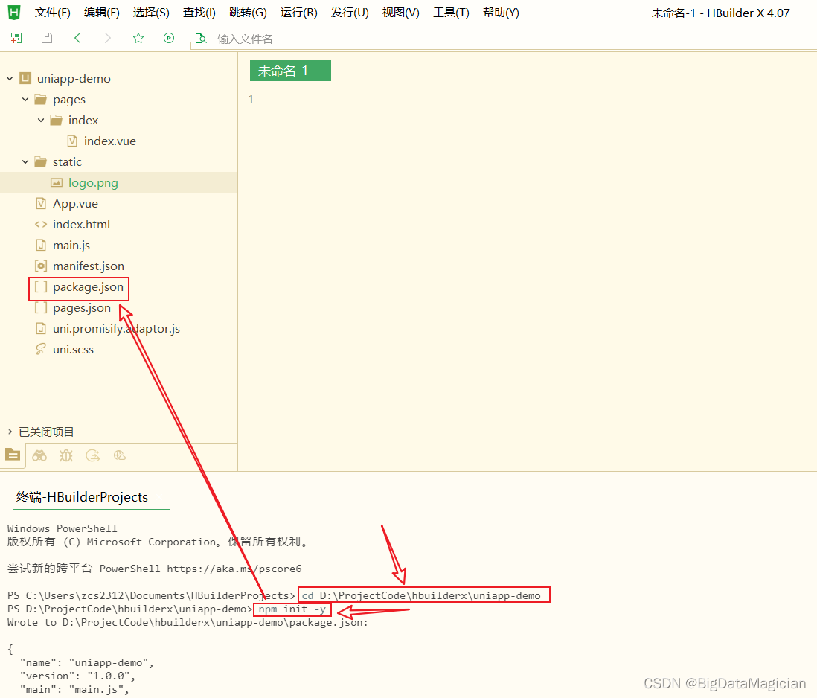817x698 pixels.
Task: Click the logo.png image file icon
Action: click(x=57, y=182)
